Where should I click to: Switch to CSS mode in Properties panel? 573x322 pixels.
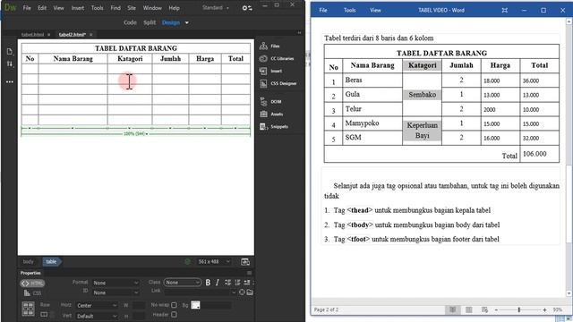(x=32, y=293)
